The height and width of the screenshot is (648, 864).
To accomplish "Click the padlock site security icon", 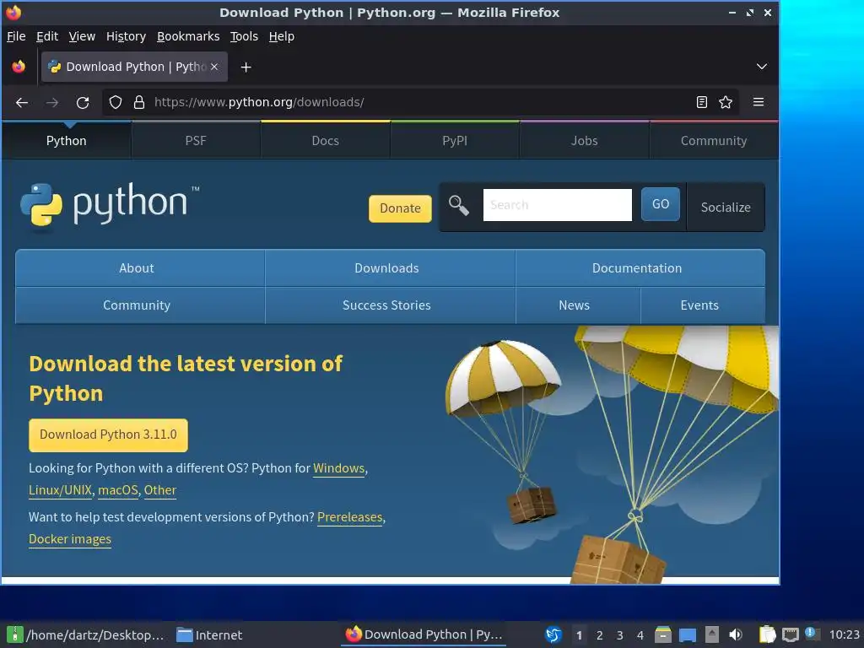I will (139, 102).
